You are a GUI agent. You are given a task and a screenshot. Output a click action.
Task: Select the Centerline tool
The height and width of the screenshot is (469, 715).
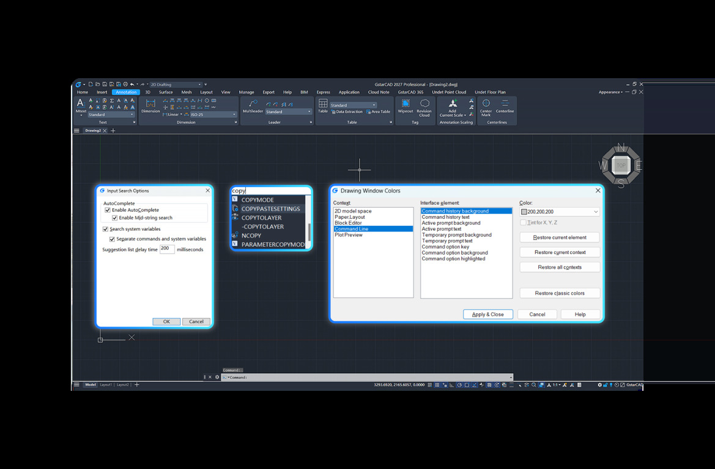click(x=505, y=103)
